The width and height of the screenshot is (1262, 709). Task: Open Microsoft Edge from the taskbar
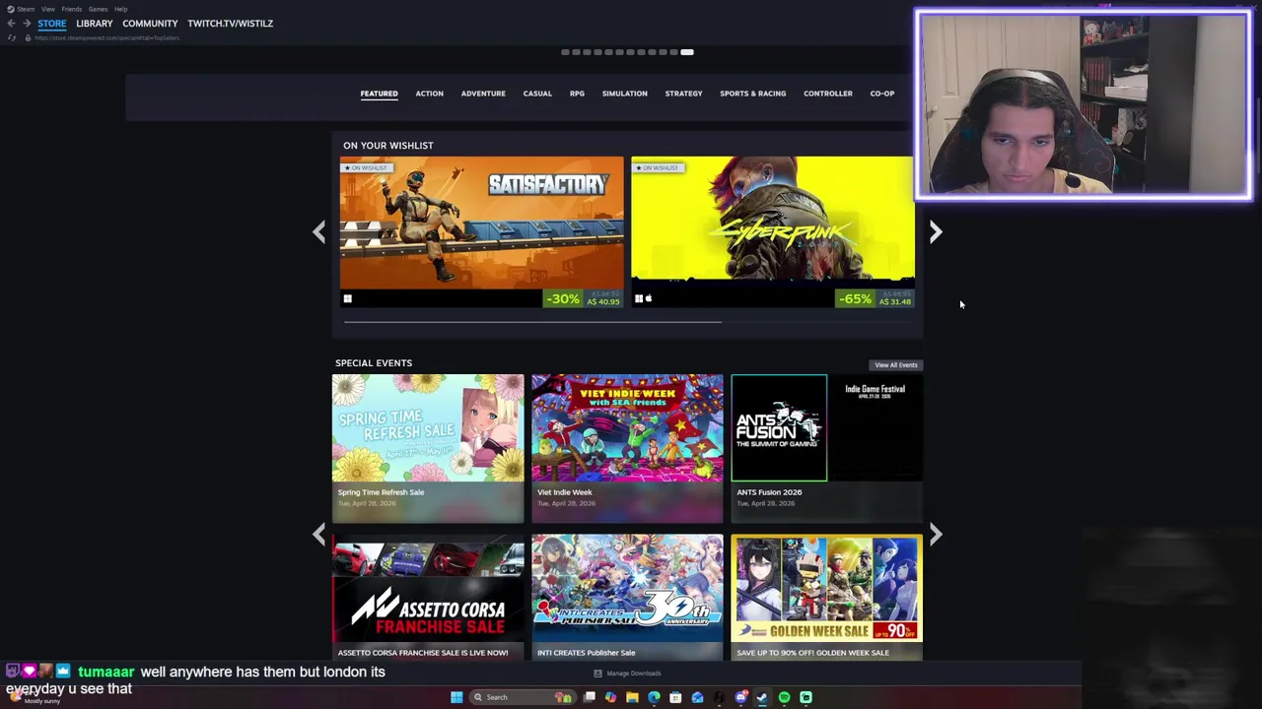coord(654,697)
